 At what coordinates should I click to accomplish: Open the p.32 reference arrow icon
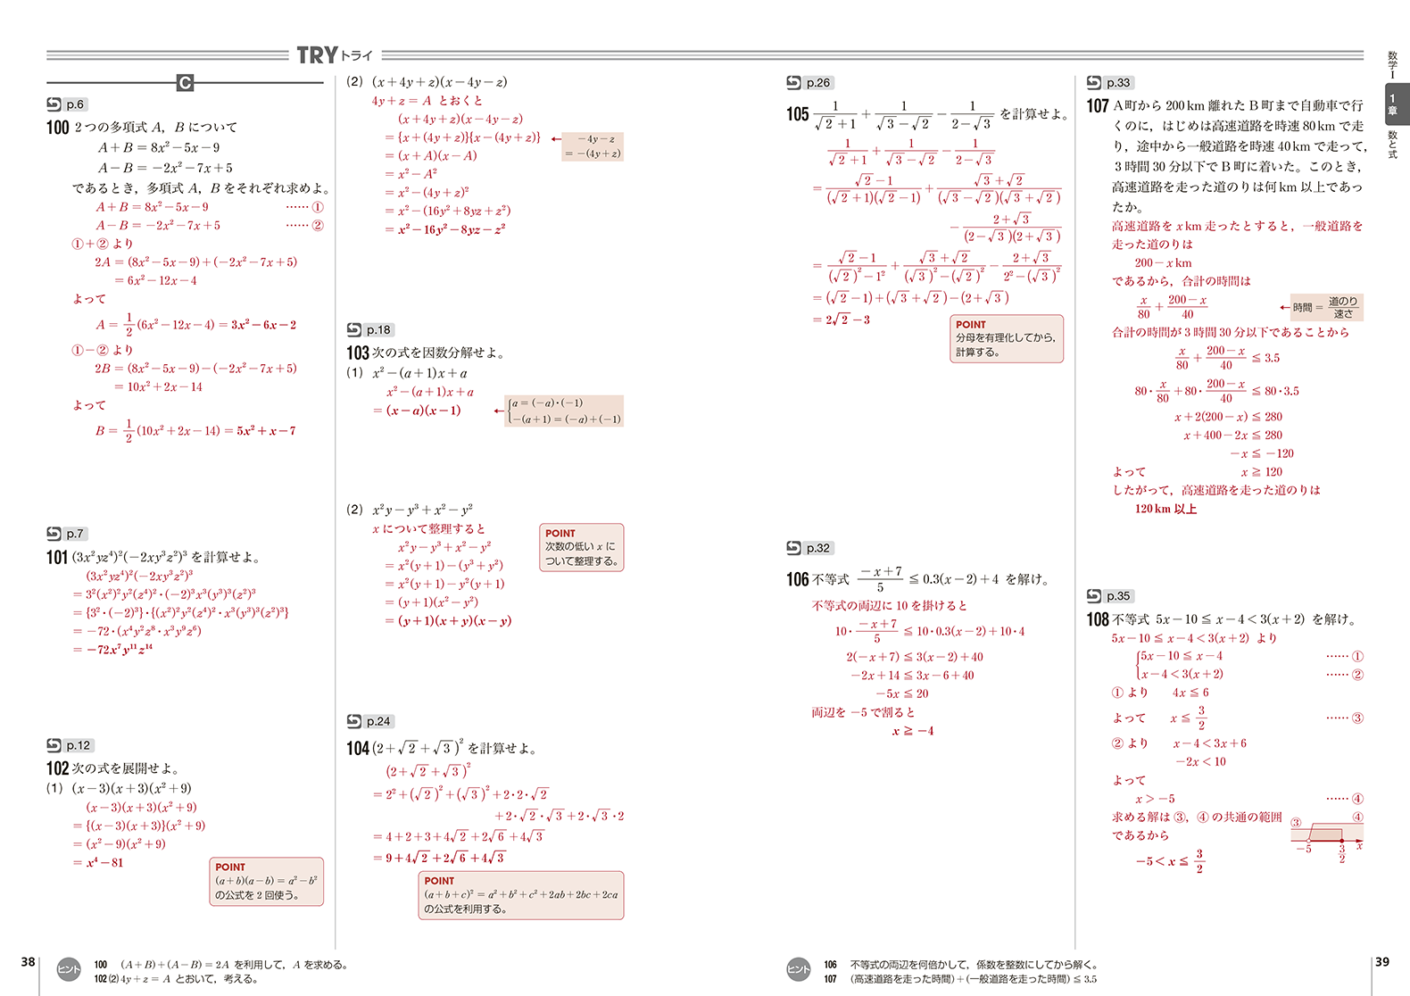tap(794, 548)
